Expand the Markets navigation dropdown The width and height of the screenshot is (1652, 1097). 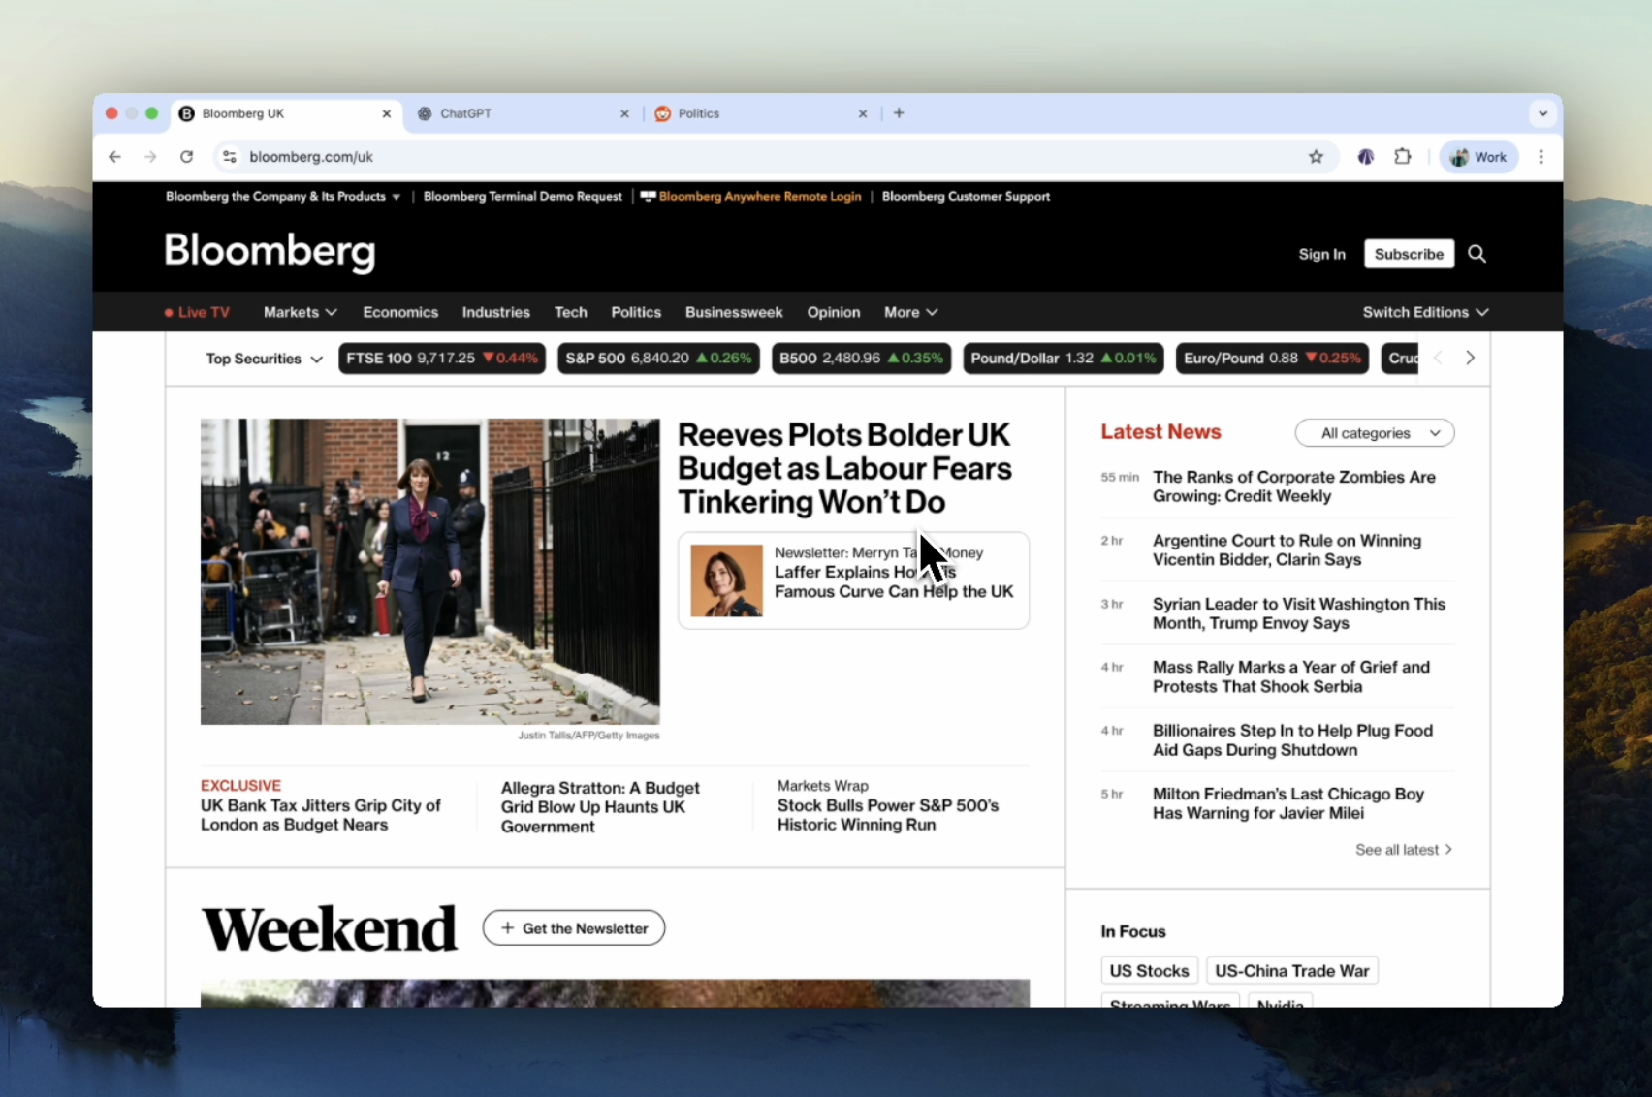click(300, 312)
